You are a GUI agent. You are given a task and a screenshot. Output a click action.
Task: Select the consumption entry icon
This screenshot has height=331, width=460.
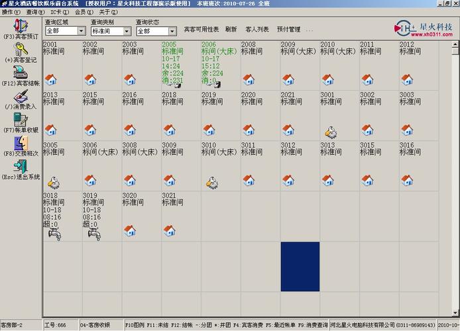click(21, 96)
